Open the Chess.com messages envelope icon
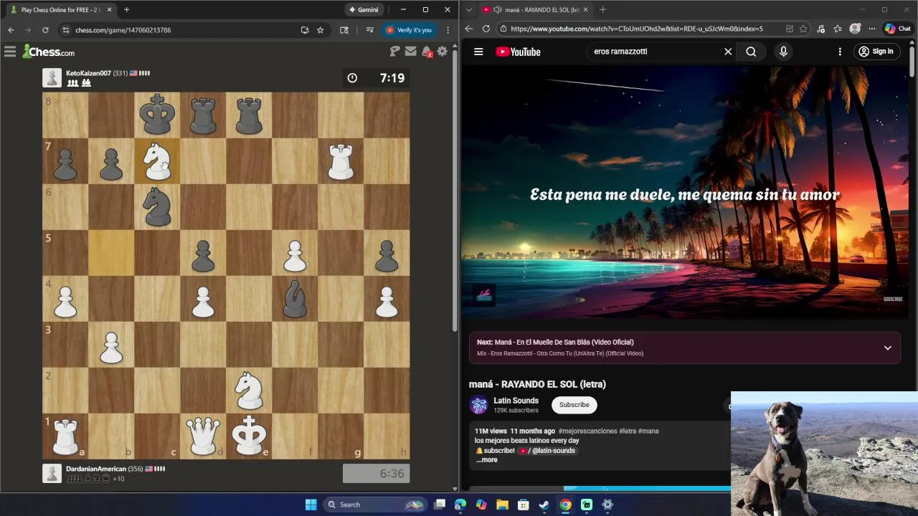This screenshot has width=918, height=516. 410,51
